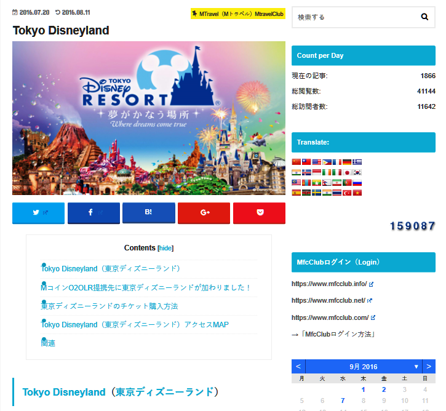Jump to first contents entry Tokyo Disneyland（東京ディズニーランド）

point(110,268)
